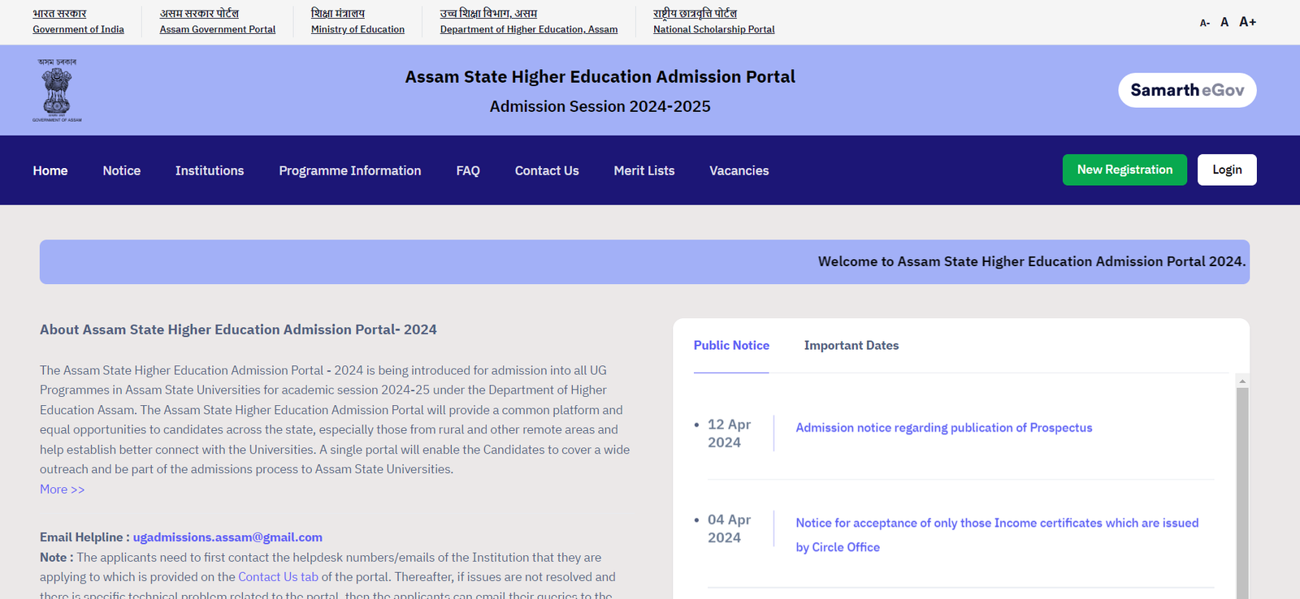1300x599 pixels.
Task: Click the Hindi 'भारत सरकार' header text
Action: tap(59, 13)
